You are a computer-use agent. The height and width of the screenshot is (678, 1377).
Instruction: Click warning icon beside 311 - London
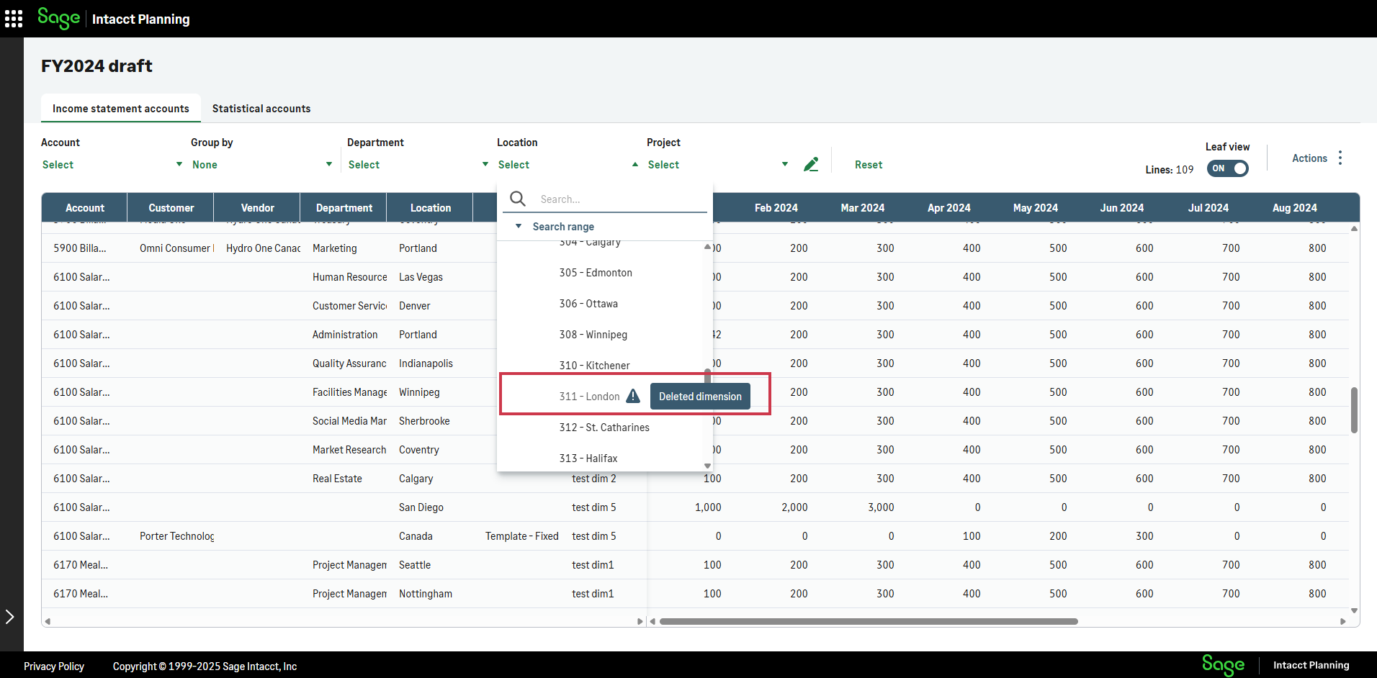[x=632, y=396]
